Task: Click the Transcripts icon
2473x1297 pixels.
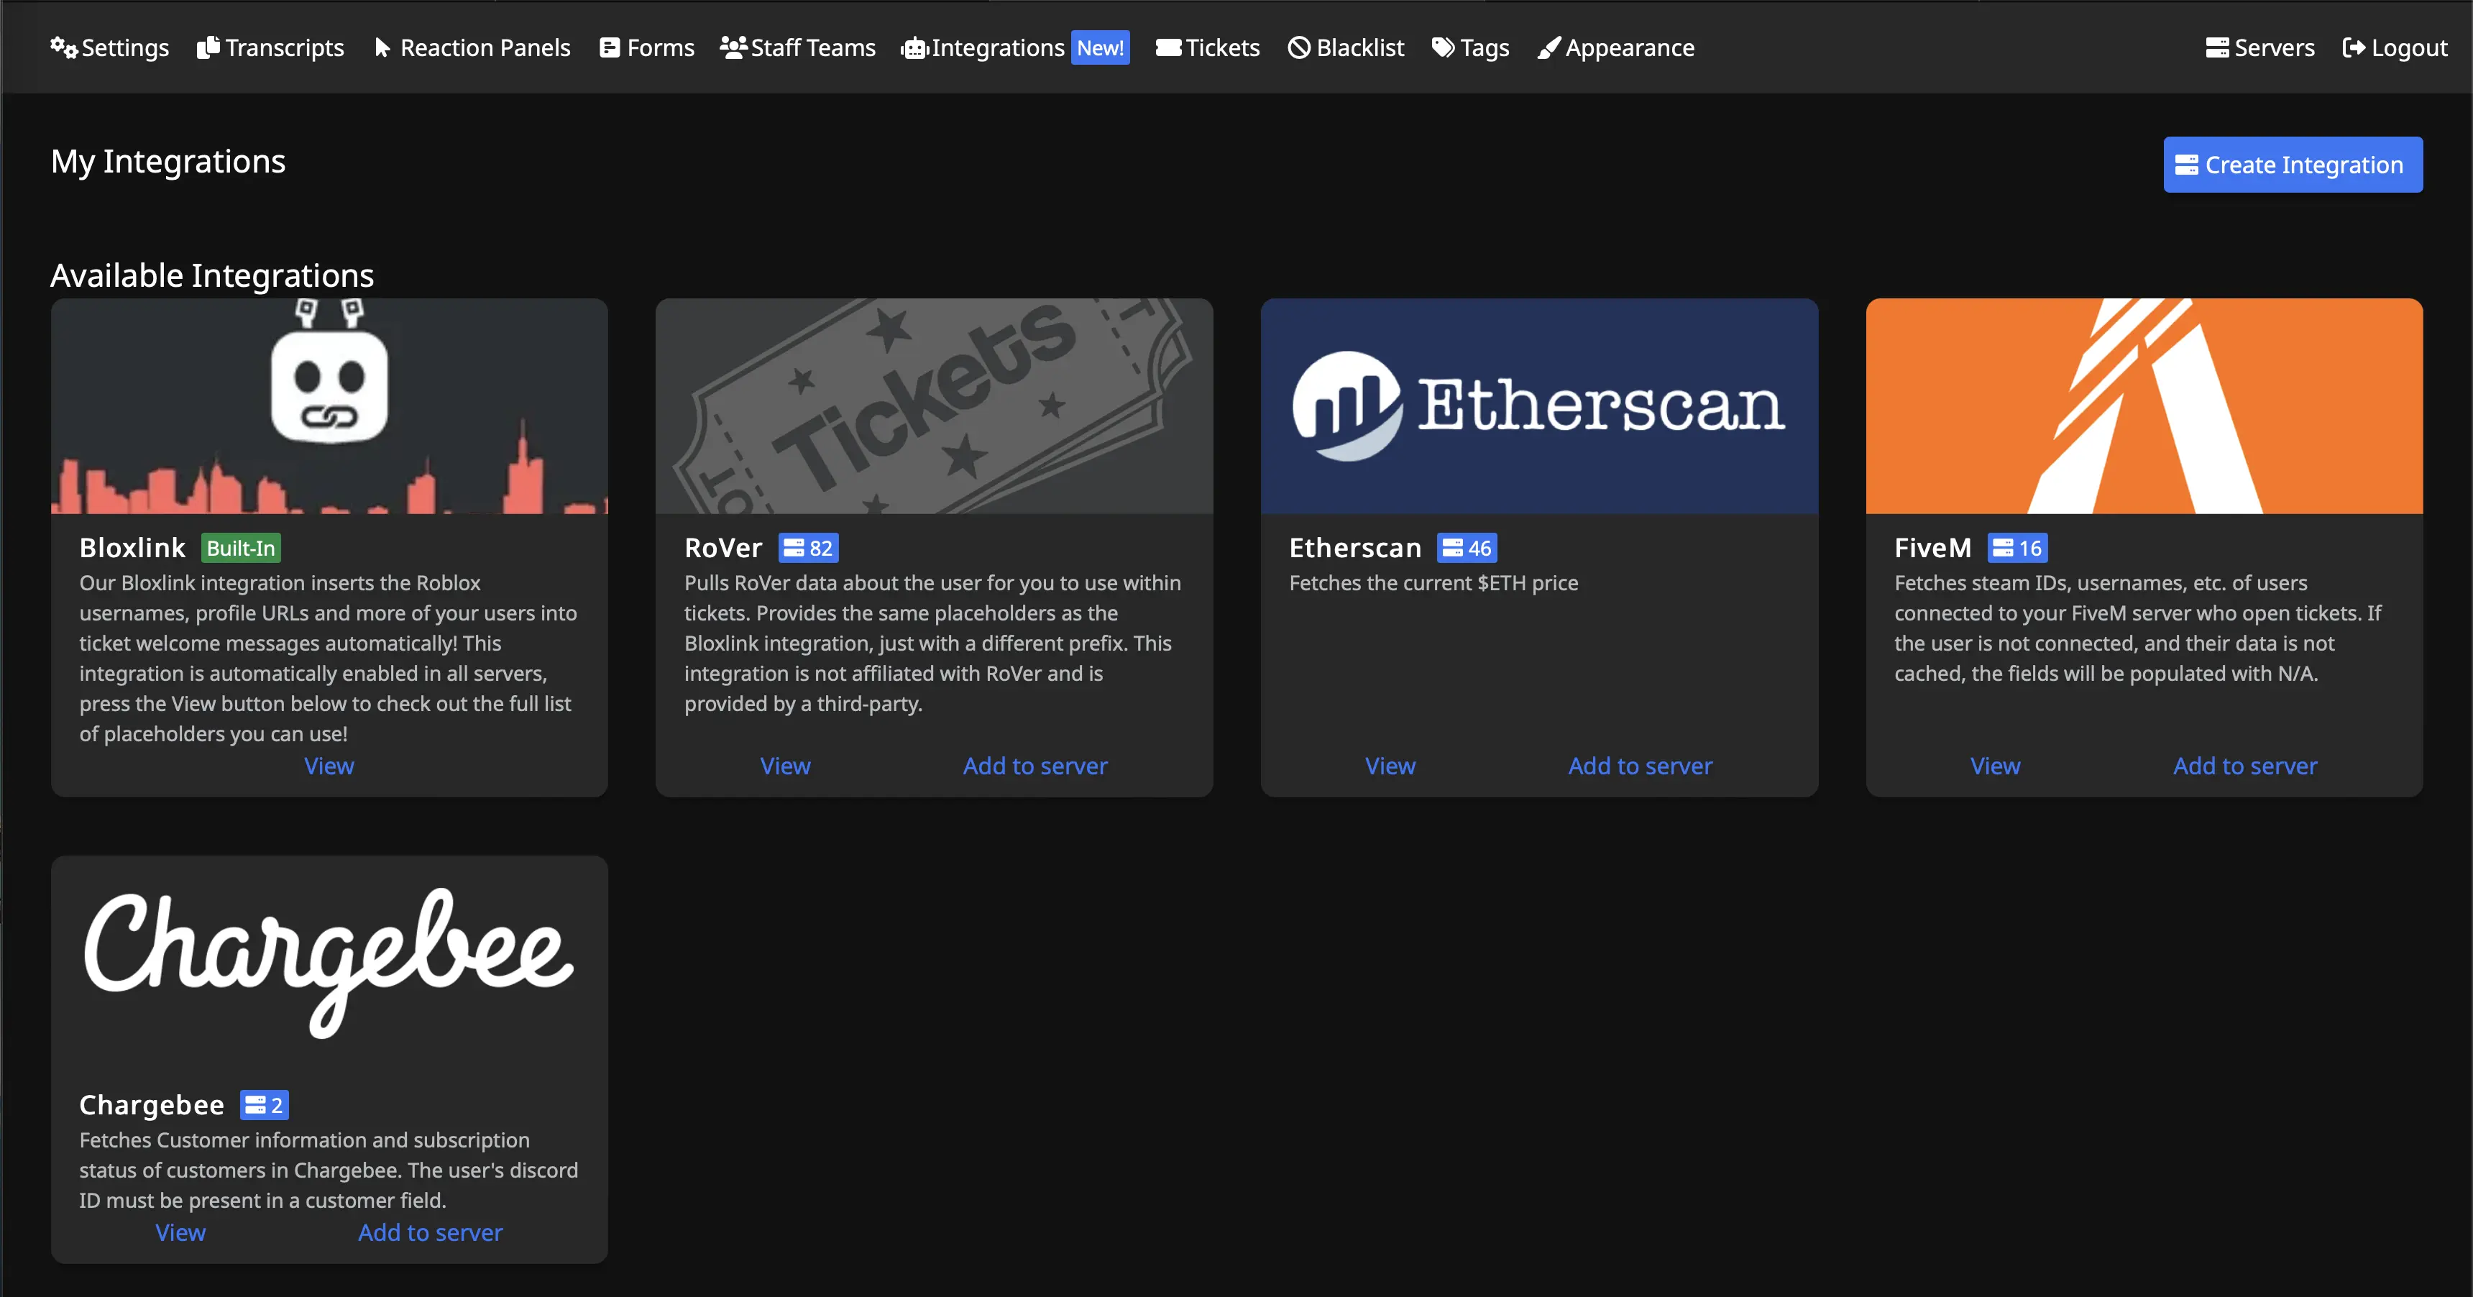Action: [209, 46]
